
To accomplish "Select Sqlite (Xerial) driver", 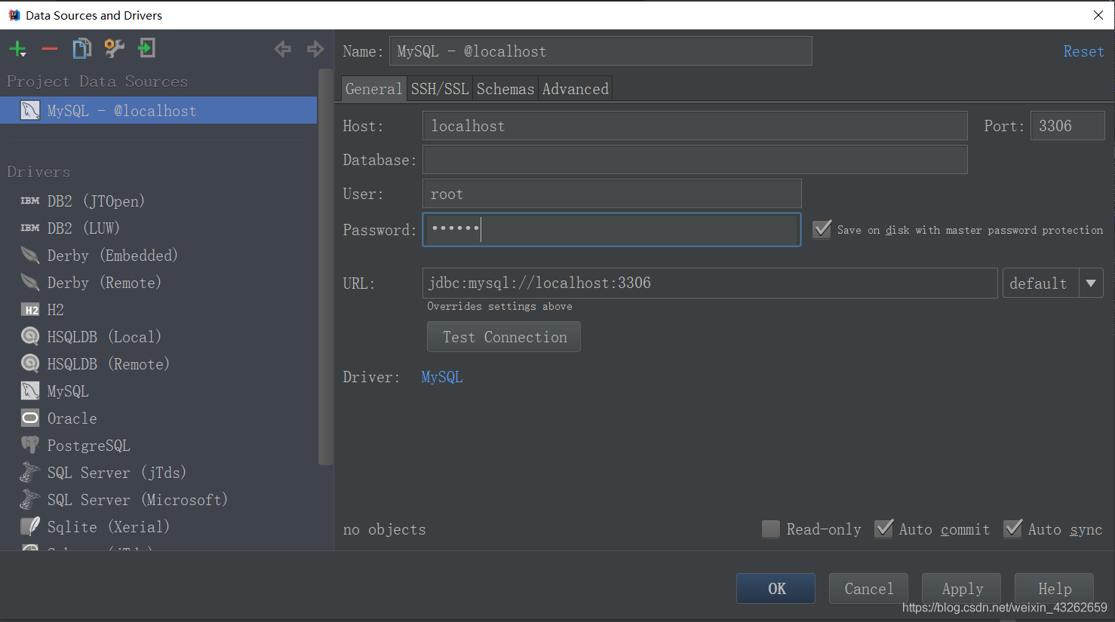I will pos(109,526).
